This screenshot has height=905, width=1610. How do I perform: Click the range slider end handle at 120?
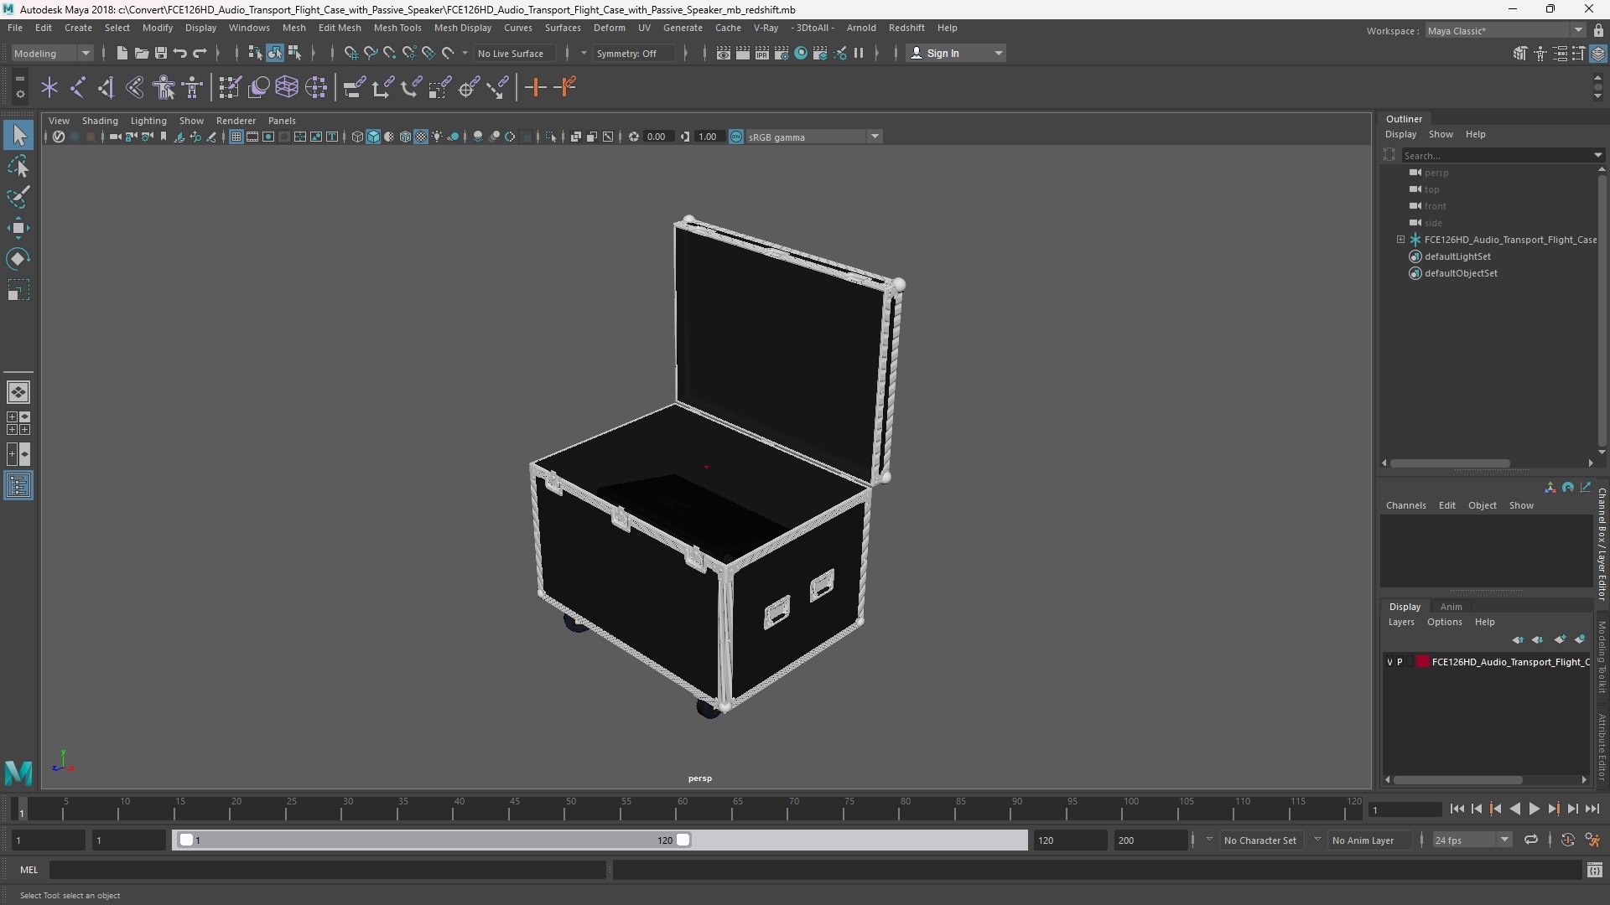click(x=683, y=840)
